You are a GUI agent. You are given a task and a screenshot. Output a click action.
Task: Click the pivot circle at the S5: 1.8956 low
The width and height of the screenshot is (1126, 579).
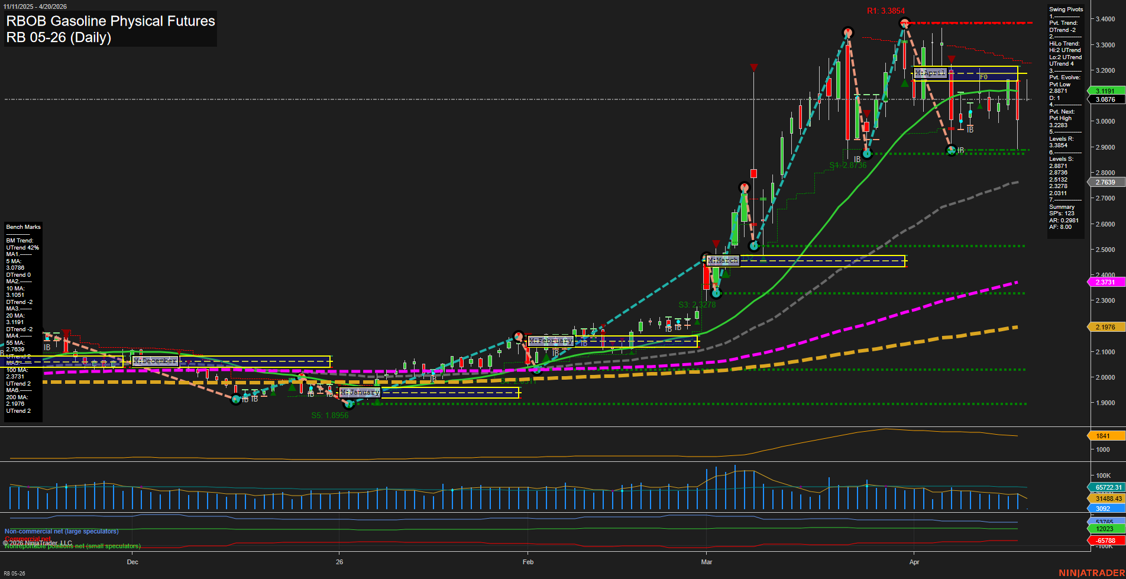click(349, 404)
